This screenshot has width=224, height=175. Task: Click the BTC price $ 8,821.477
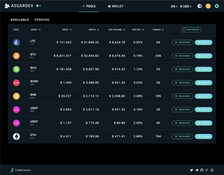(x=62, y=56)
